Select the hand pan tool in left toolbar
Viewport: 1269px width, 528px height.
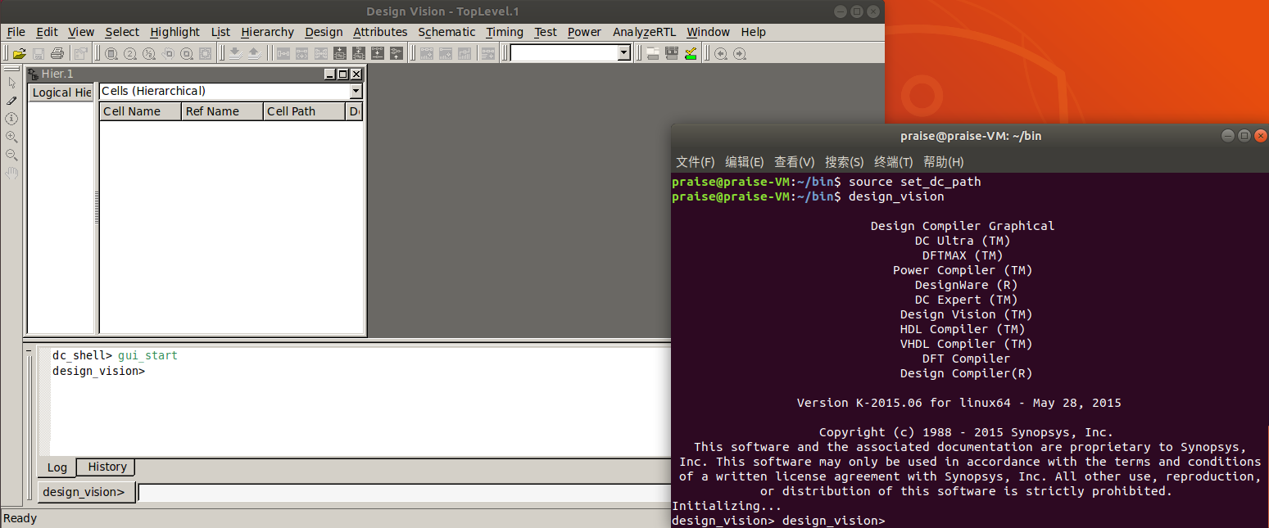pyautogui.click(x=11, y=173)
